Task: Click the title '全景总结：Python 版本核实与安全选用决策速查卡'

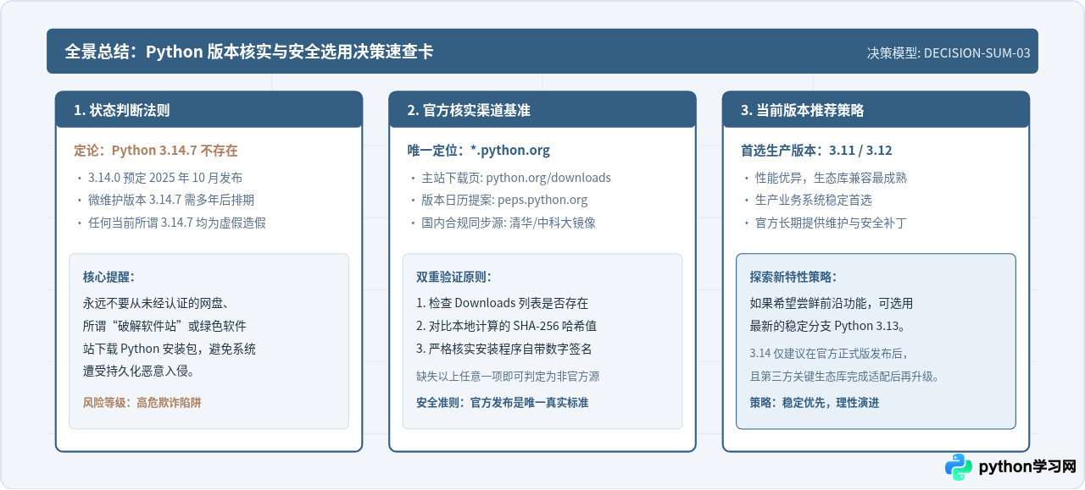Action: coord(249,52)
